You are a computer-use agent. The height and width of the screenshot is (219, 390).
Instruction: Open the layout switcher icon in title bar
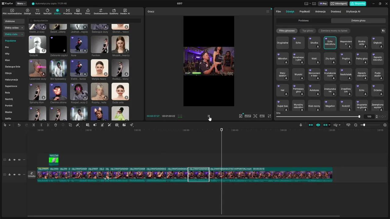point(307,4)
